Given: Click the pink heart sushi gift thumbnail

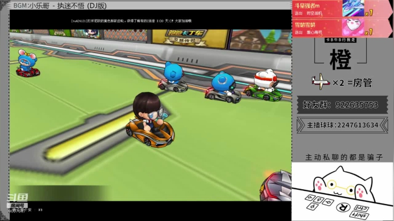Looking at the screenshot, I should (x=353, y=27).
